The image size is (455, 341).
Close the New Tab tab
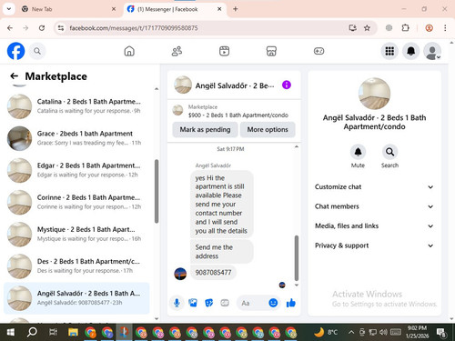point(114,9)
